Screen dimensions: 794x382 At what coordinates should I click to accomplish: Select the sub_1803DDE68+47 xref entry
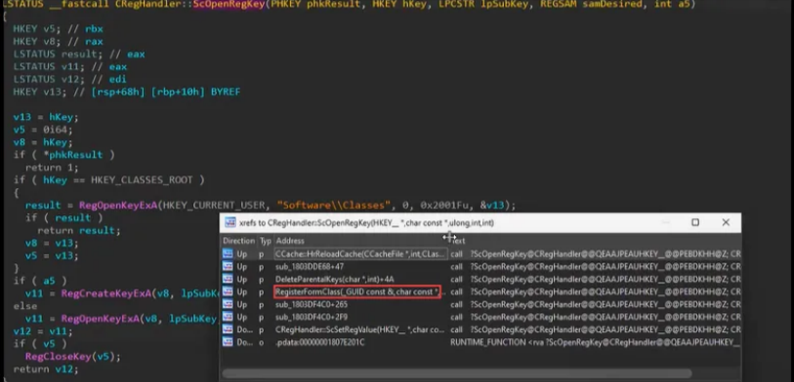pos(310,266)
